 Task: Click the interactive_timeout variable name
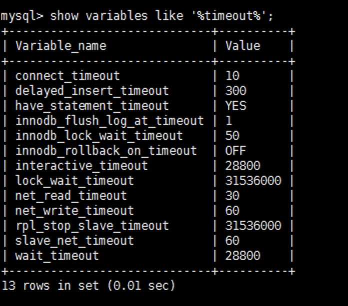pos(81,166)
